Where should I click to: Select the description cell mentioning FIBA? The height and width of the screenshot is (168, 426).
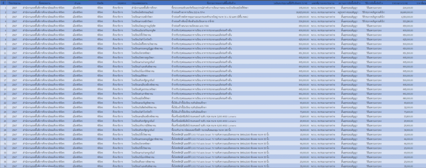point(221,25)
